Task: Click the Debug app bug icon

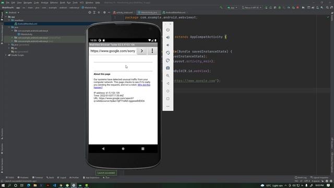Action: point(280,7)
